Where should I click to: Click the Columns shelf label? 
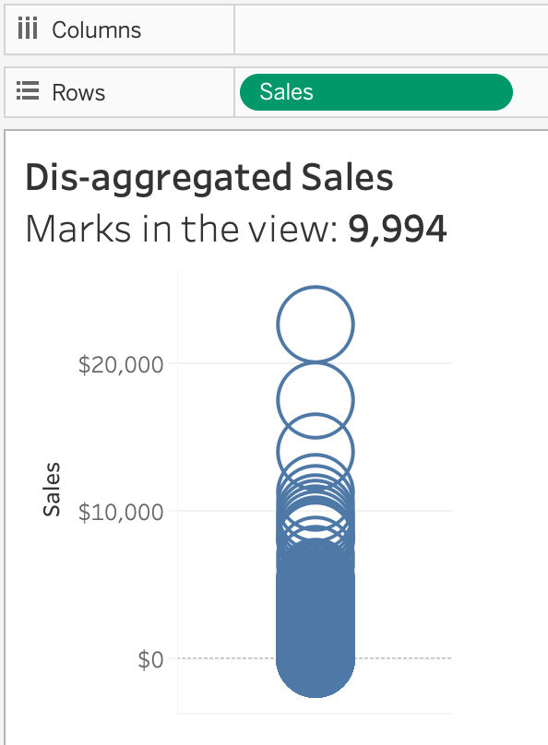click(97, 30)
